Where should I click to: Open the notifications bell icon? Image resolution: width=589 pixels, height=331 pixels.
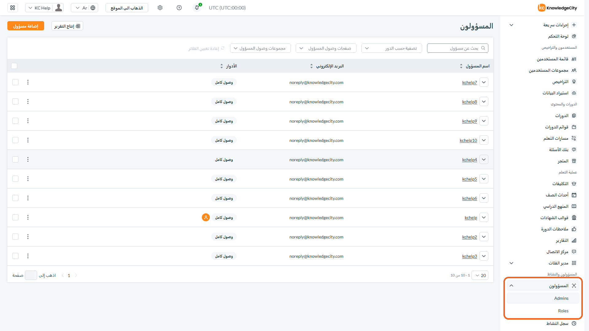[x=197, y=8]
